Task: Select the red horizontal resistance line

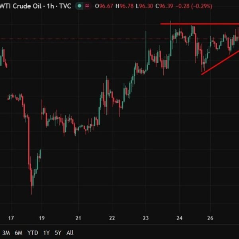Action: pos(199,24)
